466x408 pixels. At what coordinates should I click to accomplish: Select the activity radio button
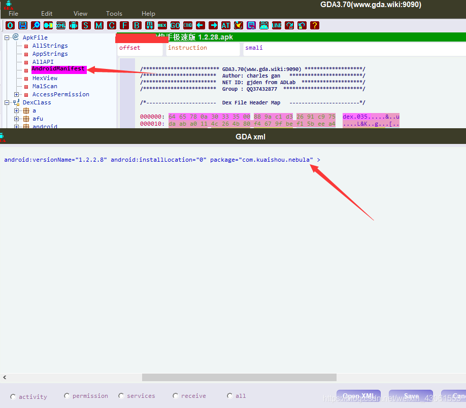click(13, 397)
